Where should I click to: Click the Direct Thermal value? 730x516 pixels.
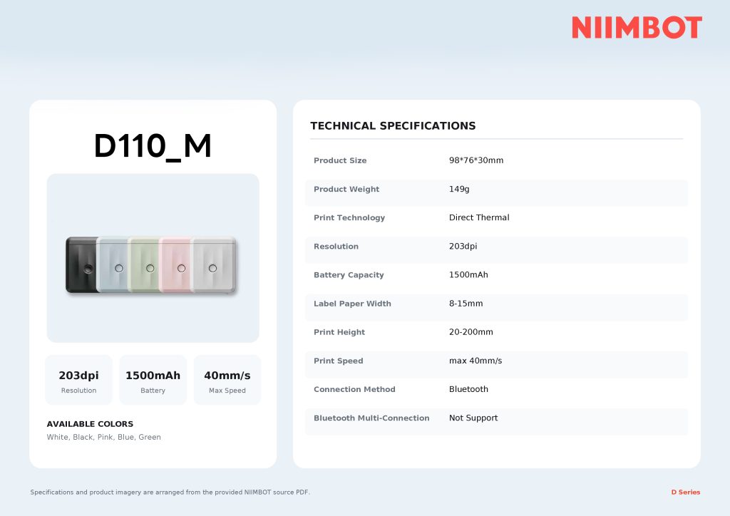click(479, 217)
